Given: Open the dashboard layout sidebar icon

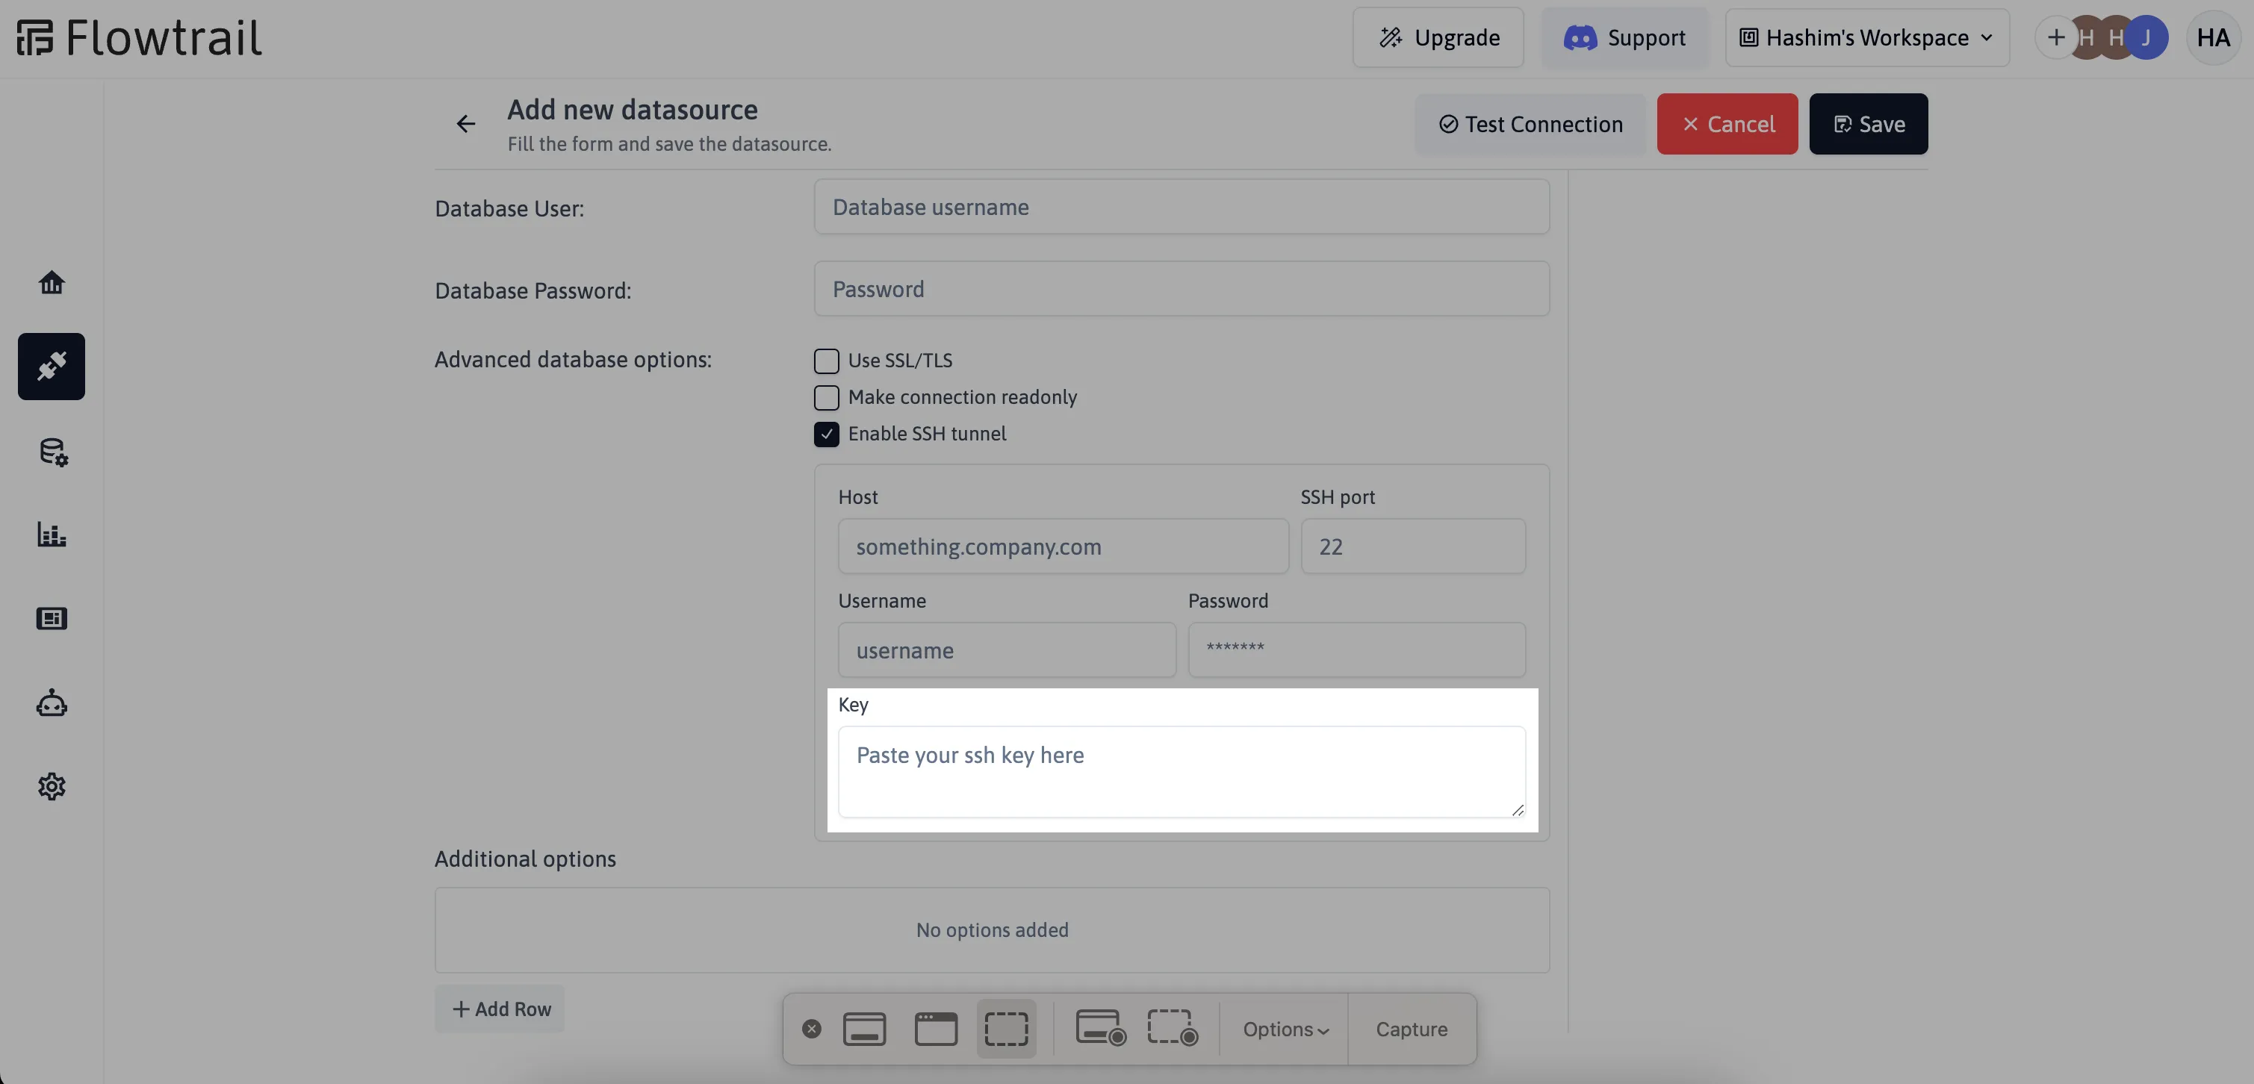Looking at the screenshot, I should [52, 619].
